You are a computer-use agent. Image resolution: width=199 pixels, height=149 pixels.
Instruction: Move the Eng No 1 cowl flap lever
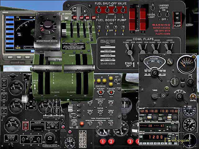130,52
